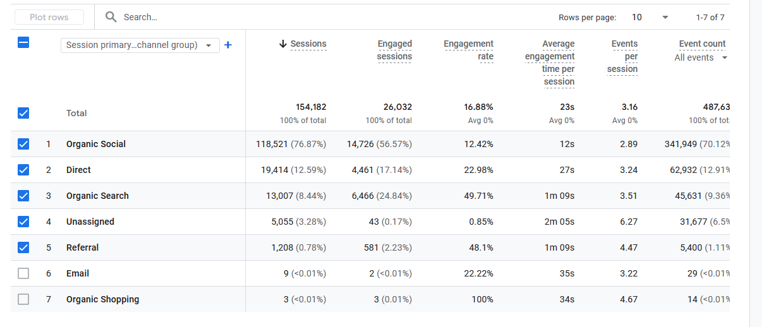Uncheck the Organic Social row checkbox
762x327 pixels.
pos(23,144)
